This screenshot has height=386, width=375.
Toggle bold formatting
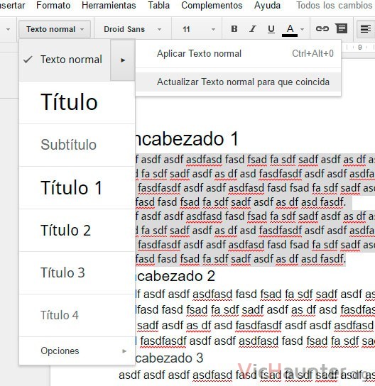click(234, 29)
